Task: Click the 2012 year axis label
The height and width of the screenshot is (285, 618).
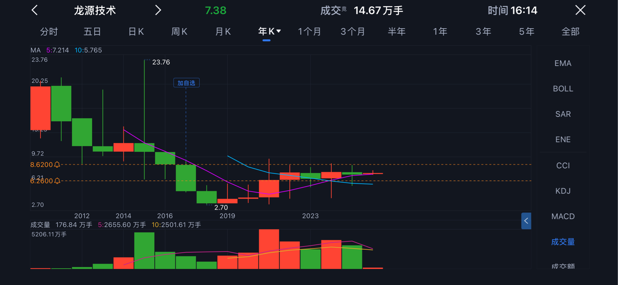Action: tap(82, 216)
